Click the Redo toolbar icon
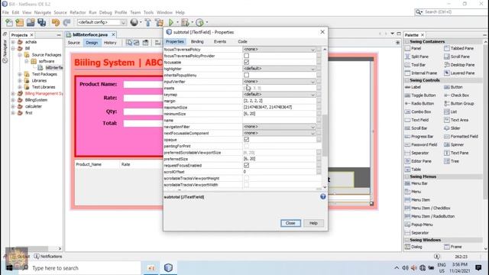 66,22
